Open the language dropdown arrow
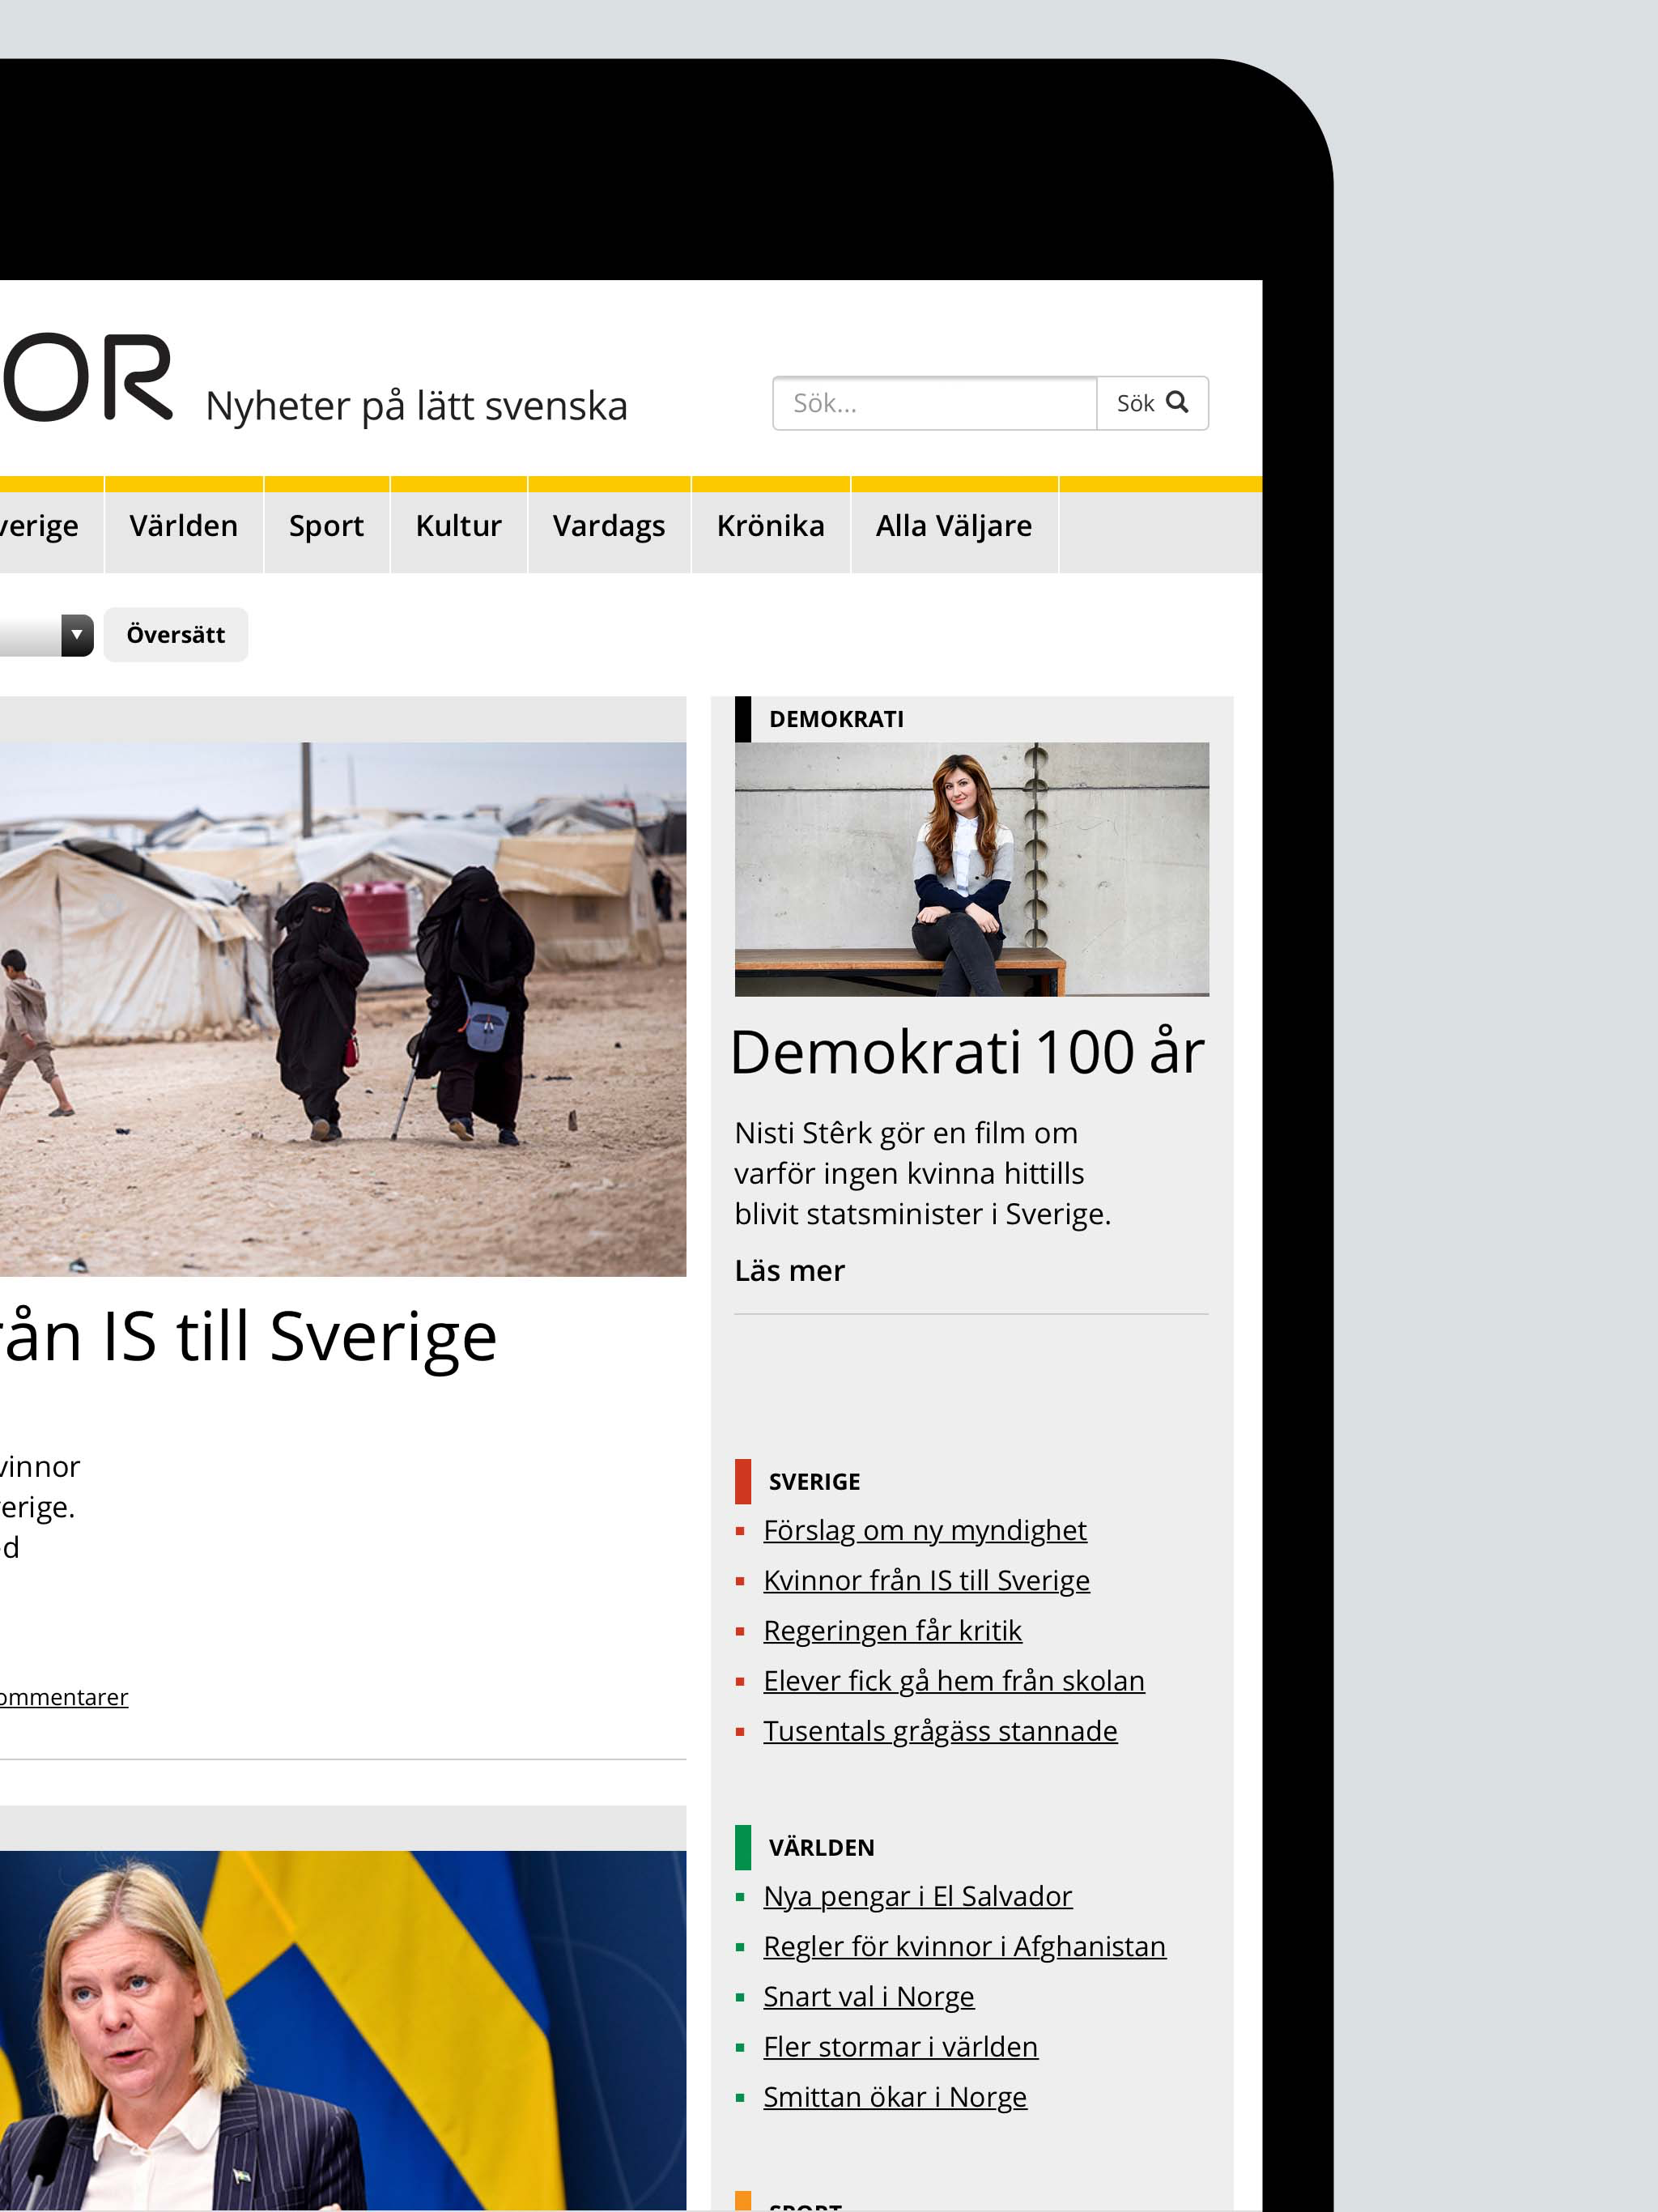Viewport: 1658px width, 2212px height. pos(77,635)
